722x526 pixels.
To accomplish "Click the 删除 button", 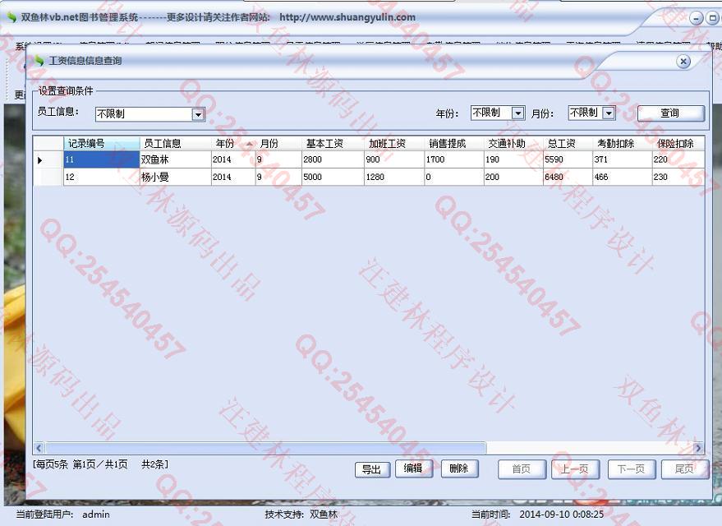I will click(x=459, y=468).
